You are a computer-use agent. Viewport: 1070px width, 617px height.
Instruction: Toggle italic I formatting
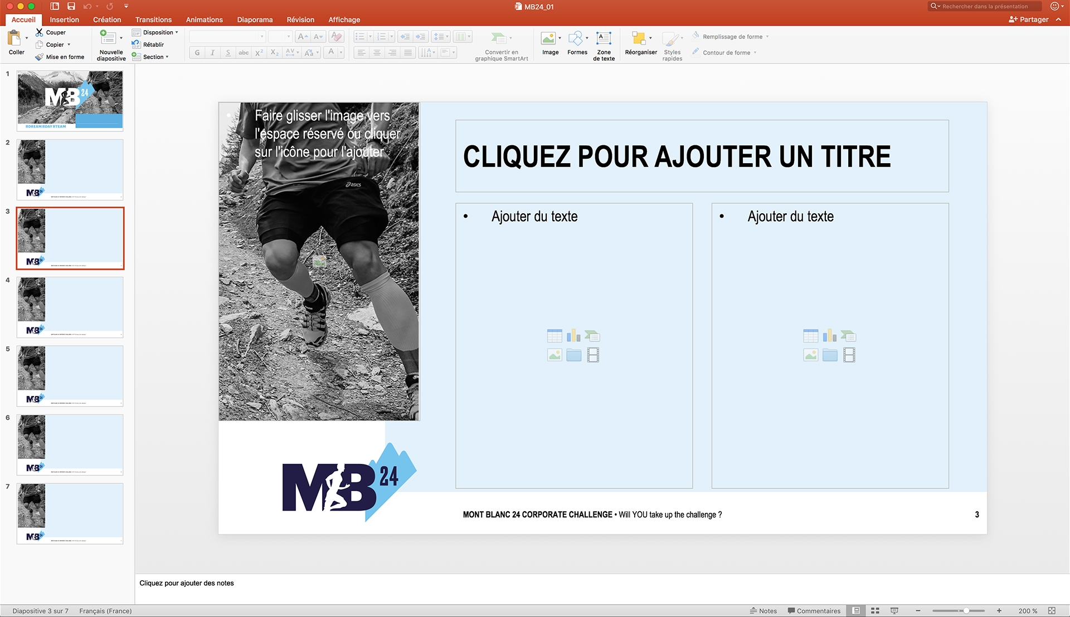pyautogui.click(x=212, y=52)
